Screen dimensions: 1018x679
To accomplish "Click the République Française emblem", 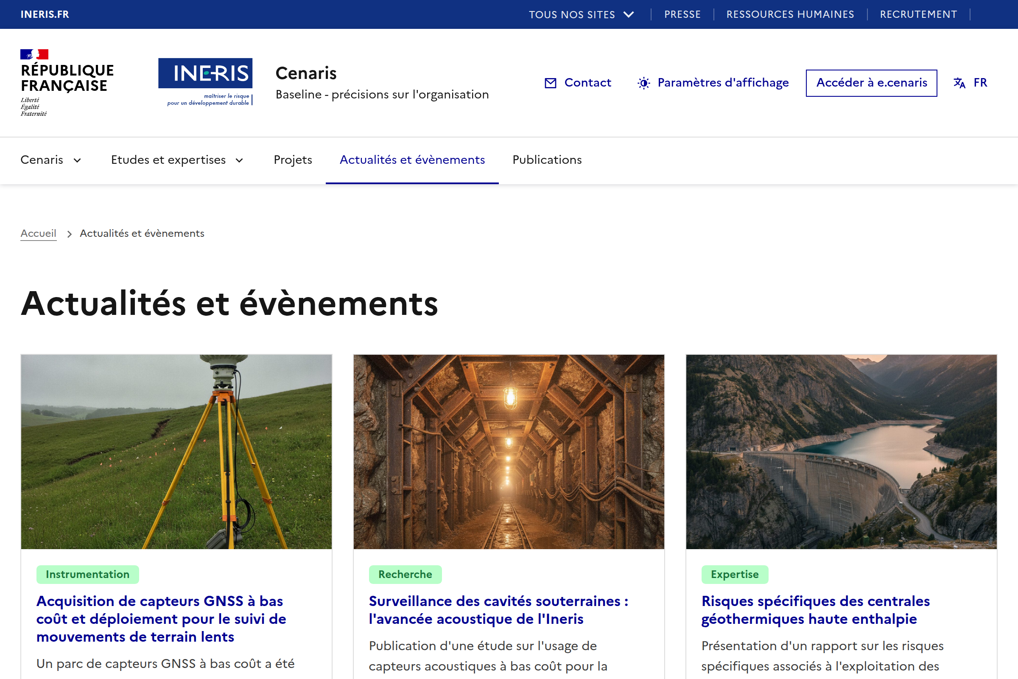I will coord(67,83).
